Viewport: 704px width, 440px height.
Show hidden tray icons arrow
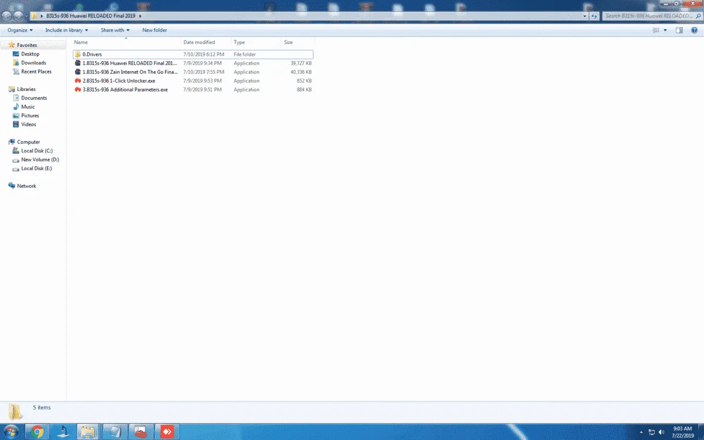(641, 432)
